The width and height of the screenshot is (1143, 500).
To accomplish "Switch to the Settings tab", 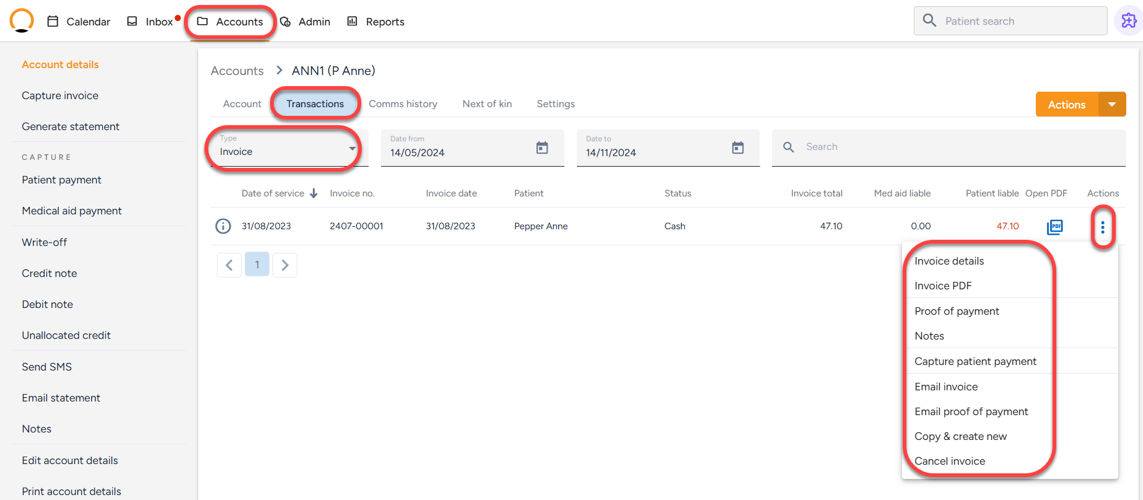I will pos(556,104).
